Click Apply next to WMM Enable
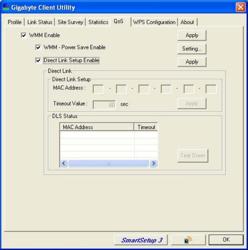This screenshot has width=248, height=250. [x=192, y=35]
